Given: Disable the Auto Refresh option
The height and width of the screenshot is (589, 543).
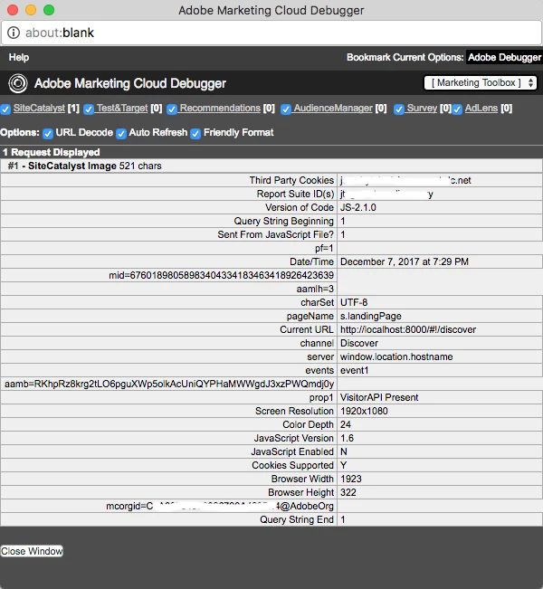Looking at the screenshot, I should pyautogui.click(x=121, y=134).
